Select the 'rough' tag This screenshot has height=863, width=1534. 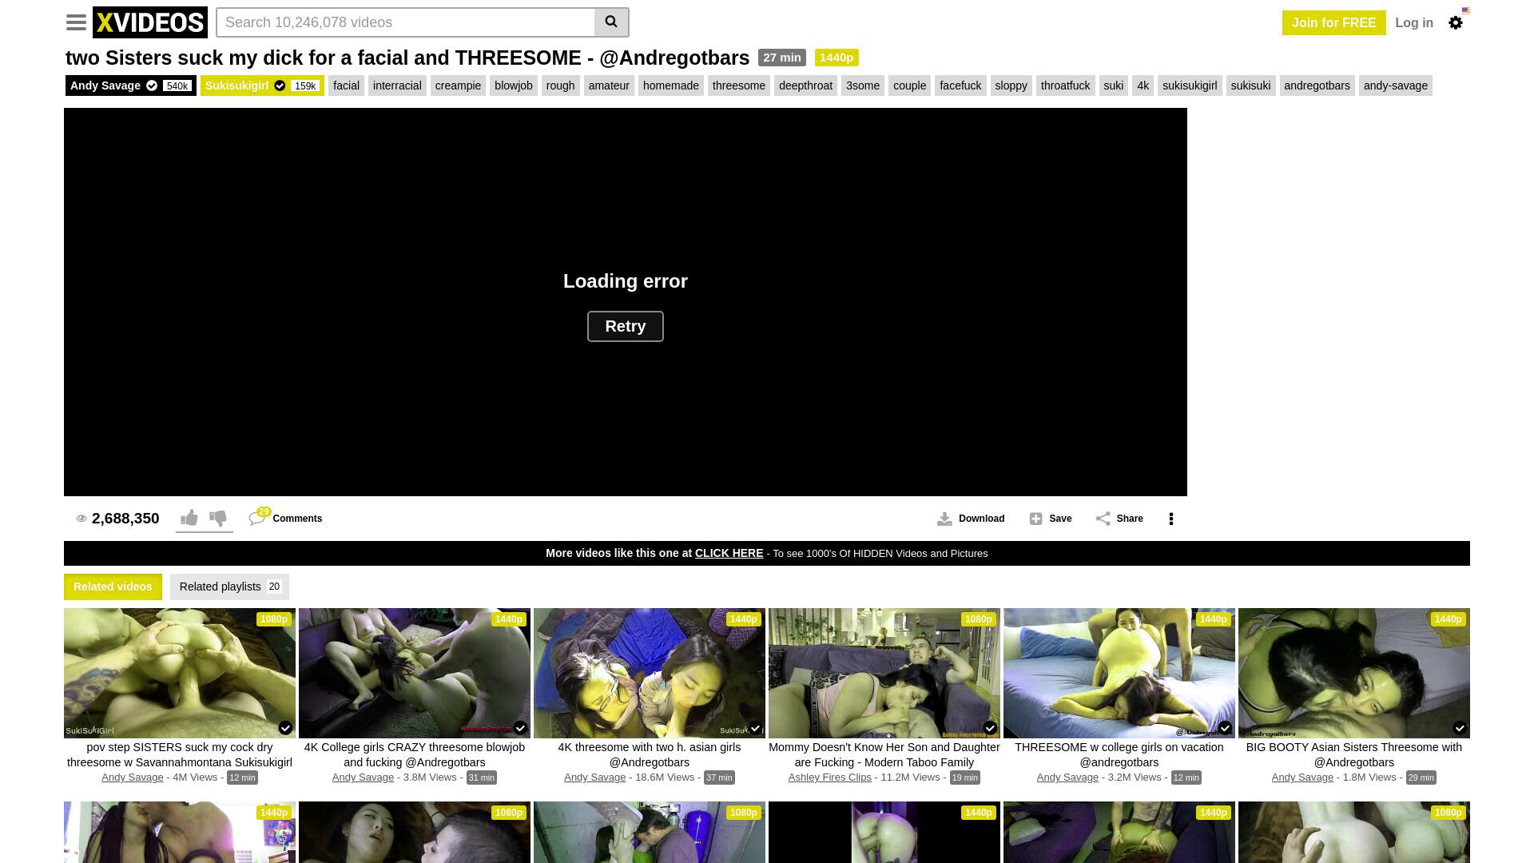point(561,86)
